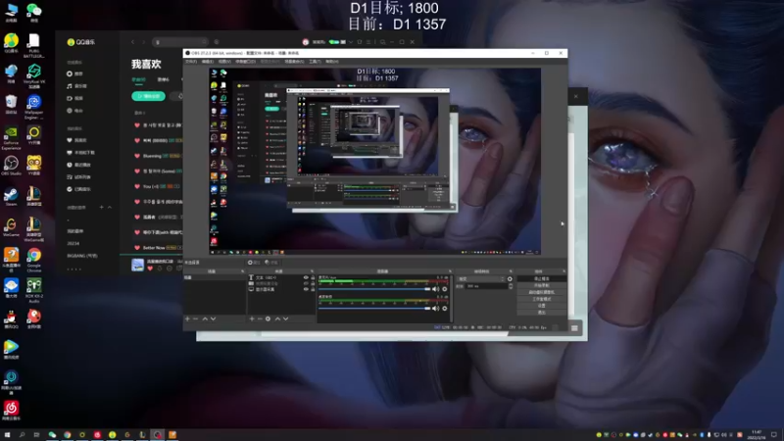Viewport: 784px width, 441px height.
Task: Open the first audio track settings gear
Action: 445,289
